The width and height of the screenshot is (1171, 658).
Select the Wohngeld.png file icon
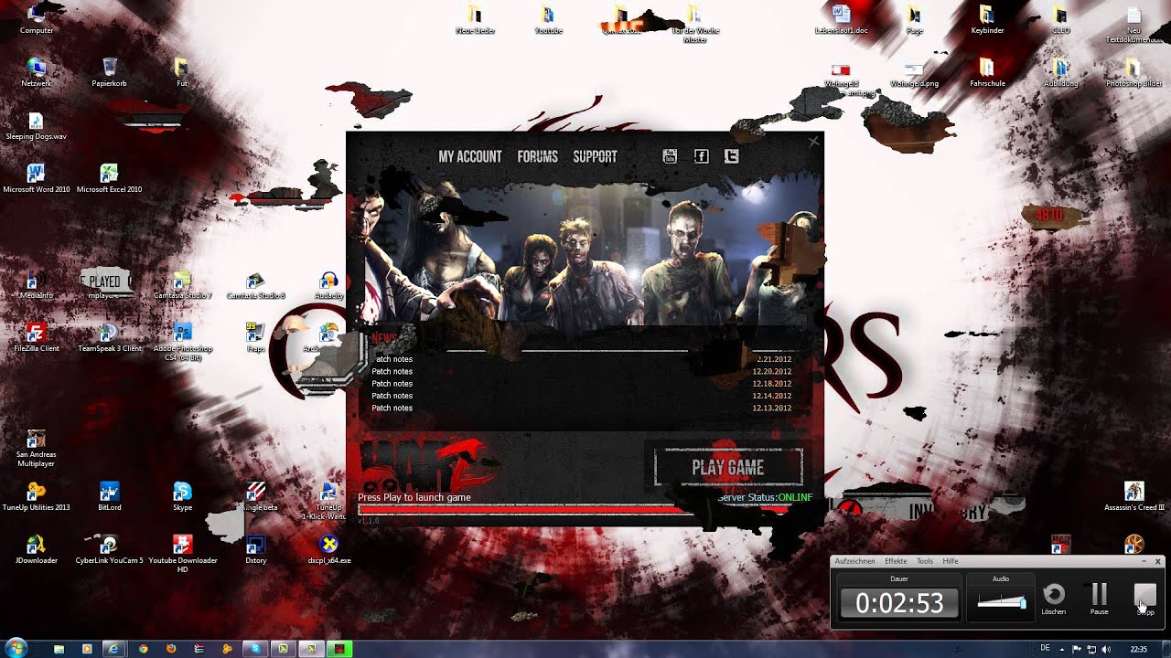914,72
